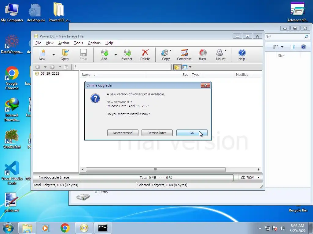The width and height of the screenshot is (313, 234).
Task: Open New button dropdown arrow
Action: (x=53, y=55)
